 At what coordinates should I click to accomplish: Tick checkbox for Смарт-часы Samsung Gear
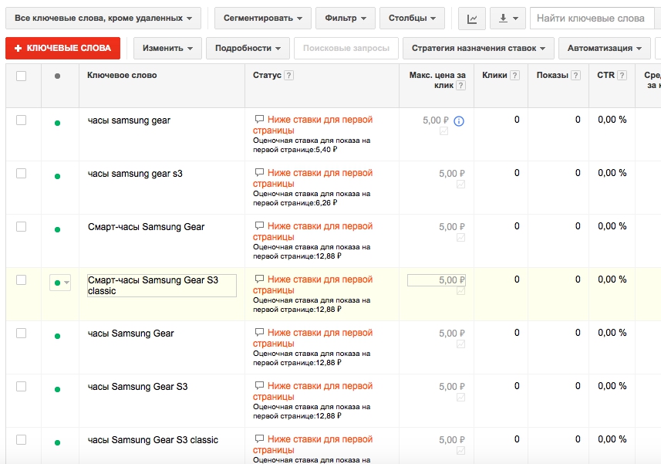click(x=21, y=226)
